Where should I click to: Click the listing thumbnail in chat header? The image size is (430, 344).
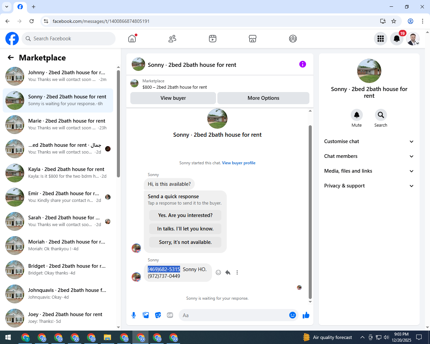tap(138, 64)
